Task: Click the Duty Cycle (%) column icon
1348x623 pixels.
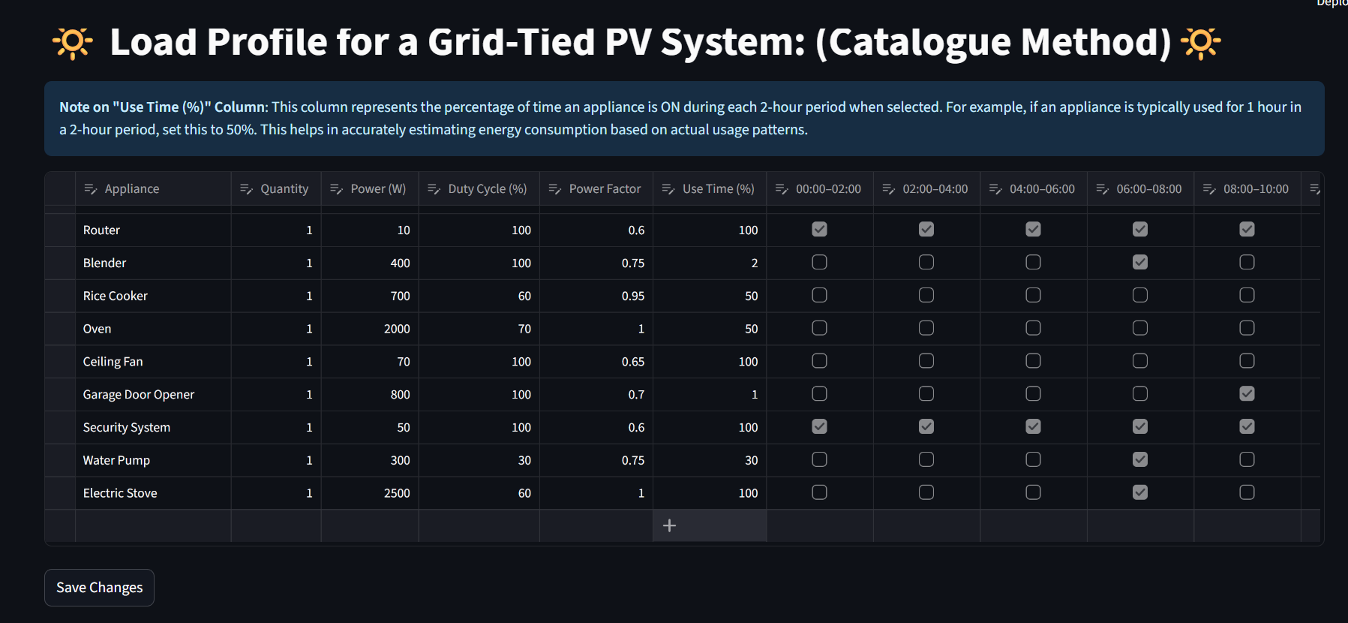Action: click(x=433, y=188)
